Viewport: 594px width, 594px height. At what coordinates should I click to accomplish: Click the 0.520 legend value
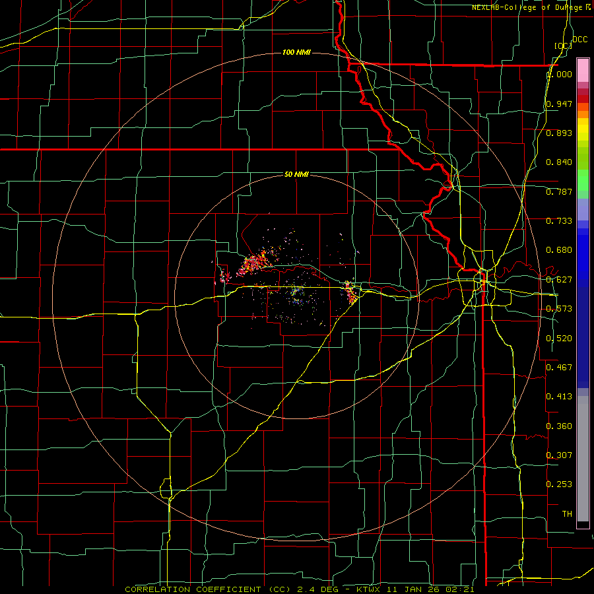[x=559, y=338]
